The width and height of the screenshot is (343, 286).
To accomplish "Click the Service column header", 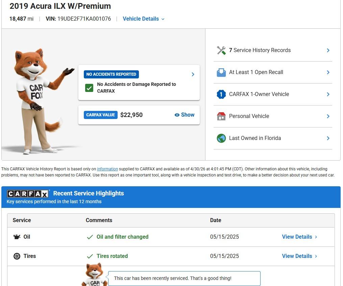I will click(22, 220).
